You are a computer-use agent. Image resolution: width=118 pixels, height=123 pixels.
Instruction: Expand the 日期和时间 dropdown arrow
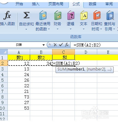pyautogui.click(x=101, y=29)
